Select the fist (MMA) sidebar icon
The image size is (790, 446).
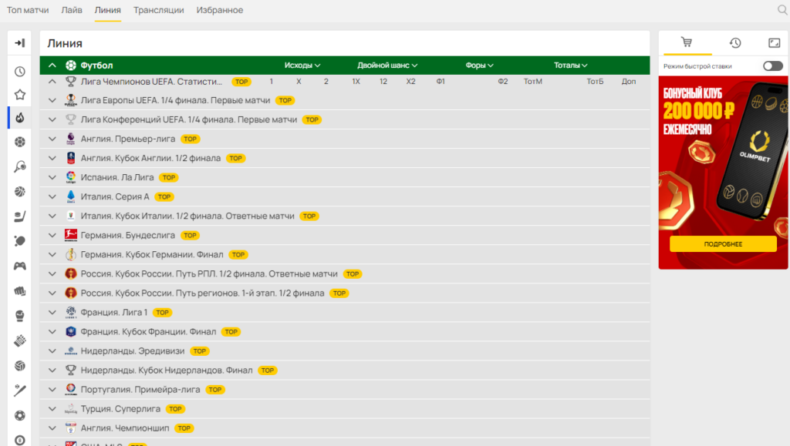(x=19, y=291)
